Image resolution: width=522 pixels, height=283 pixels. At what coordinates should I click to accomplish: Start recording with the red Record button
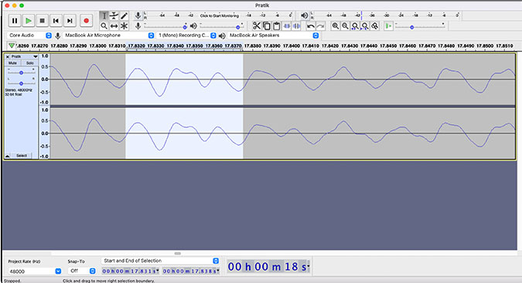tap(86, 21)
